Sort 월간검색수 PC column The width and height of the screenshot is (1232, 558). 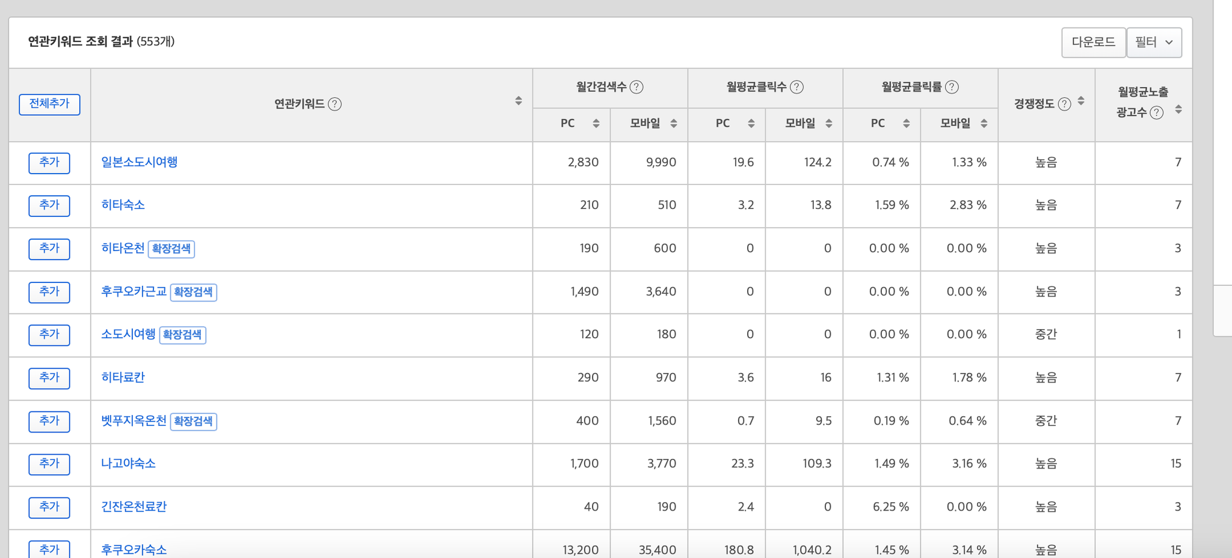(596, 123)
